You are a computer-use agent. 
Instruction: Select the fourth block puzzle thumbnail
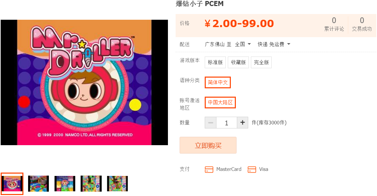click(91, 184)
